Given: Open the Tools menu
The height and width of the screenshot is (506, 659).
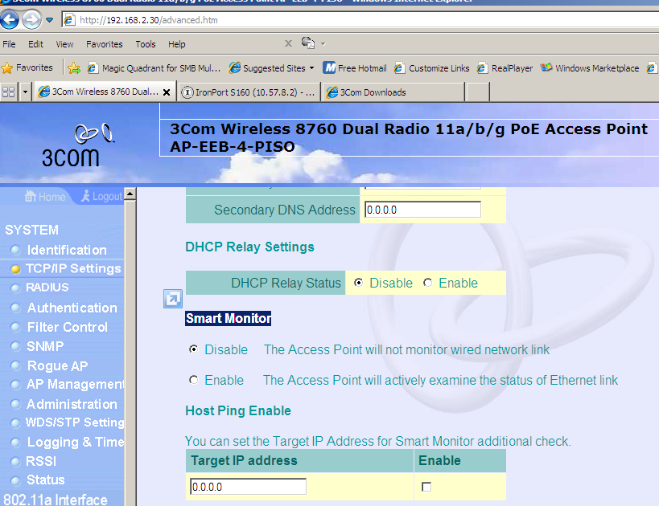Looking at the screenshot, I should (x=146, y=44).
